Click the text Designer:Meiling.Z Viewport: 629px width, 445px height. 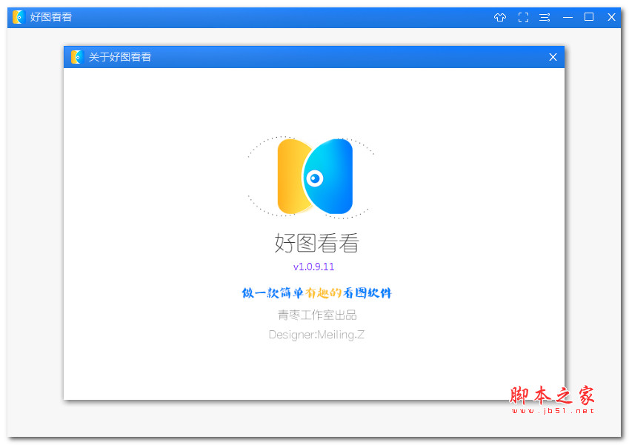pos(316,335)
